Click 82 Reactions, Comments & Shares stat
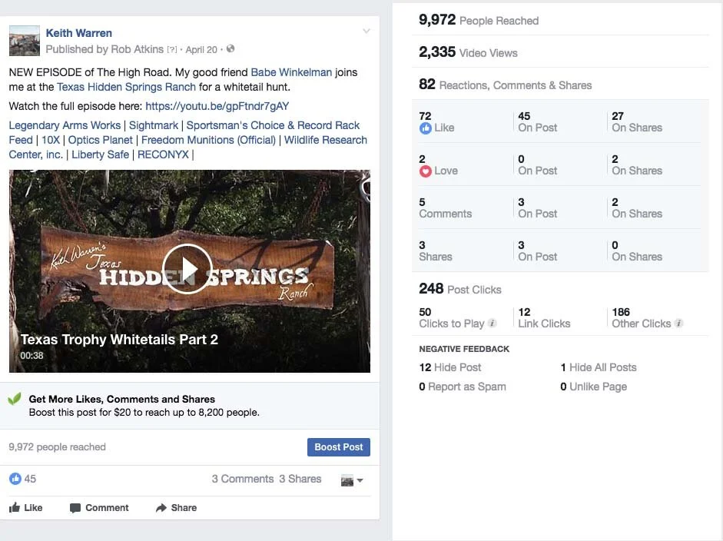Viewport: 723px width, 541px height. pyautogui.click(x=505, y=85)
